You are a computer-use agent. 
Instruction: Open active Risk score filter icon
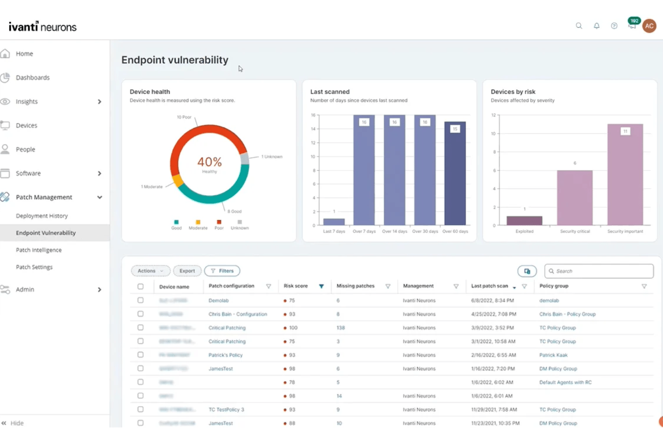321,286
